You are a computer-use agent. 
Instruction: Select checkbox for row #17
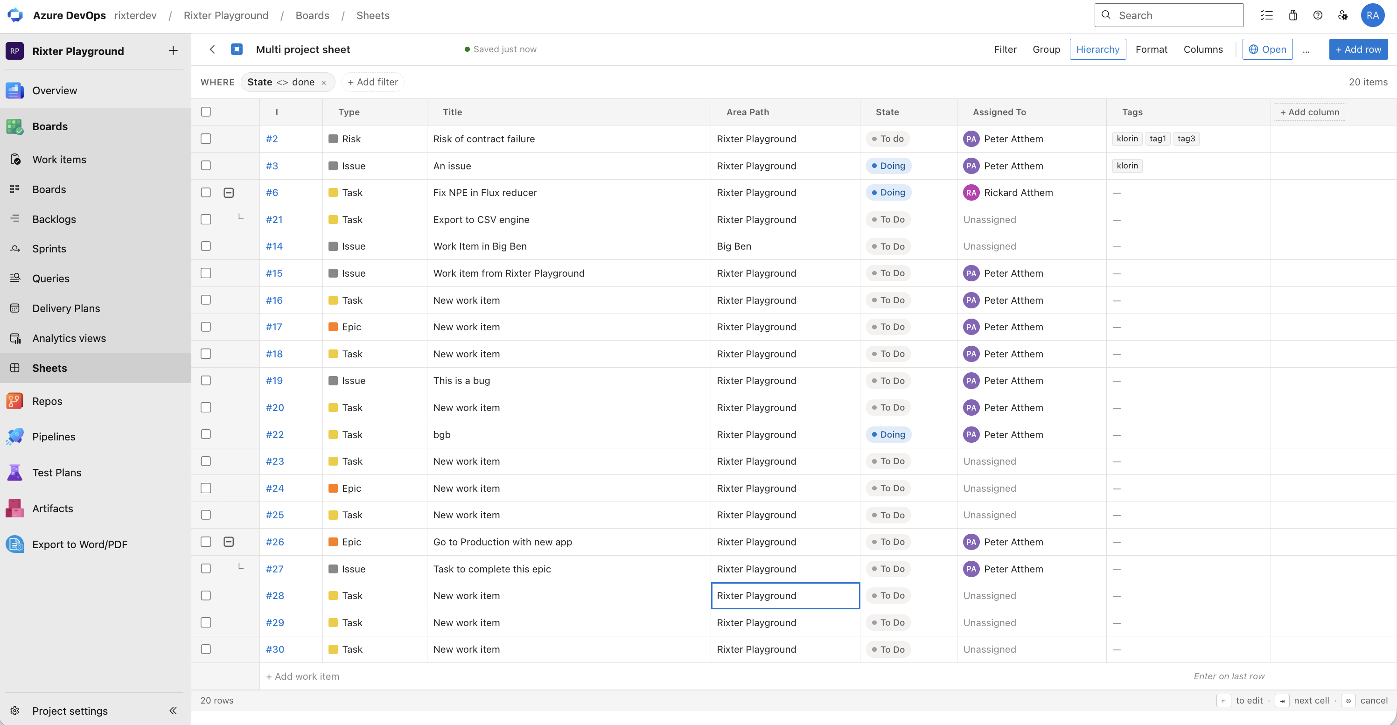(x=206, y=327)
